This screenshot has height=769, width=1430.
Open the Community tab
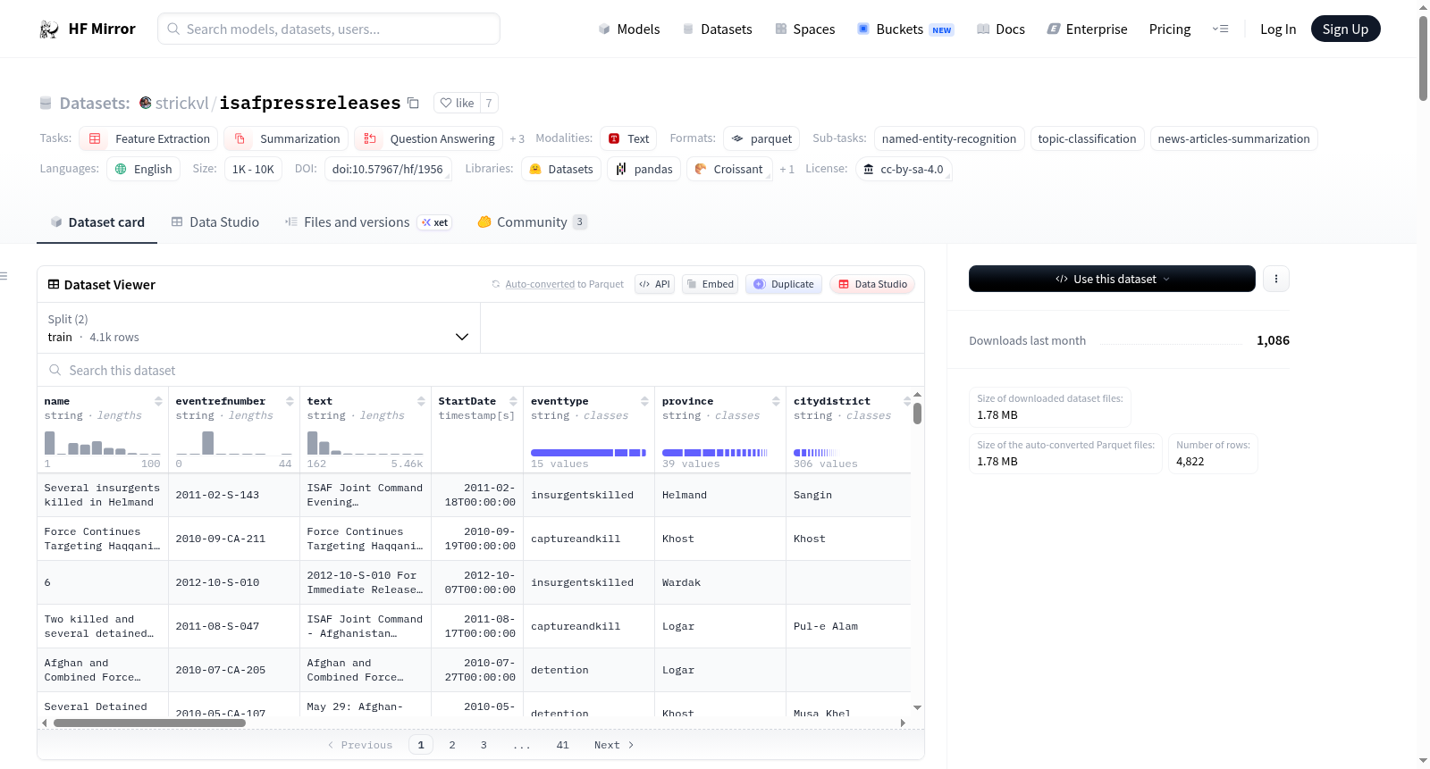point(532,222)
